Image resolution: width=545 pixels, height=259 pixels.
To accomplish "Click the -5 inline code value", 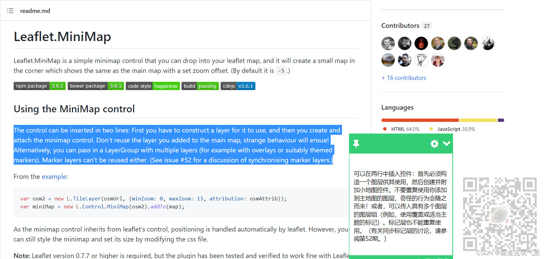I will [x=281, y=71].
